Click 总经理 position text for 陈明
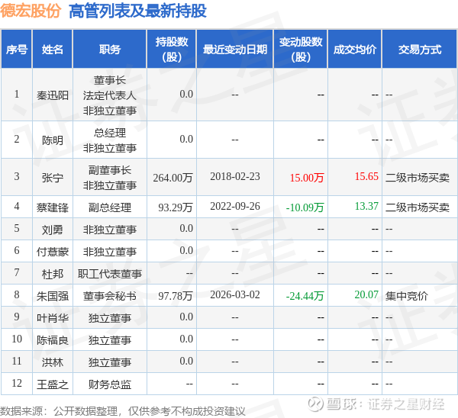Image resolution: width=458 pixels, height=418 pixels. [x=109, y=133]
